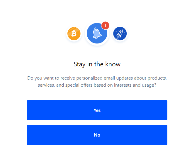The image size is (192, 153).
Task: Opt in to special offers via Yes
Action: pos(97,110)
